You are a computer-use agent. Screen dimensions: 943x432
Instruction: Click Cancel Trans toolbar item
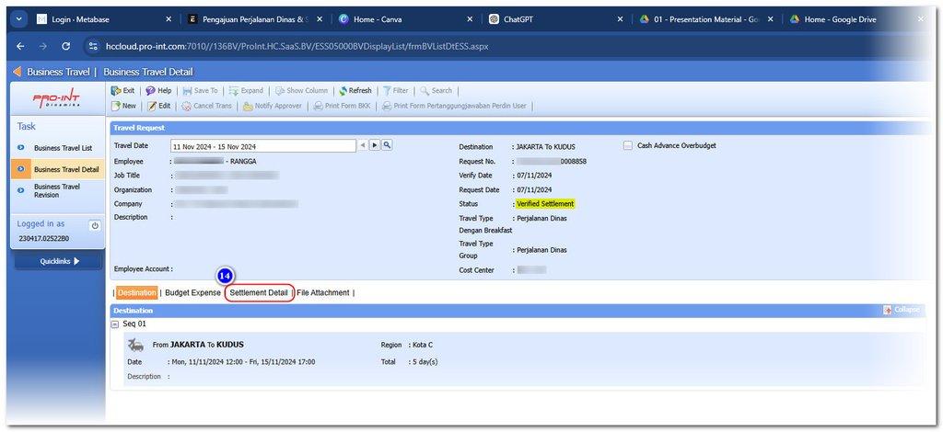tap(207, 106)
